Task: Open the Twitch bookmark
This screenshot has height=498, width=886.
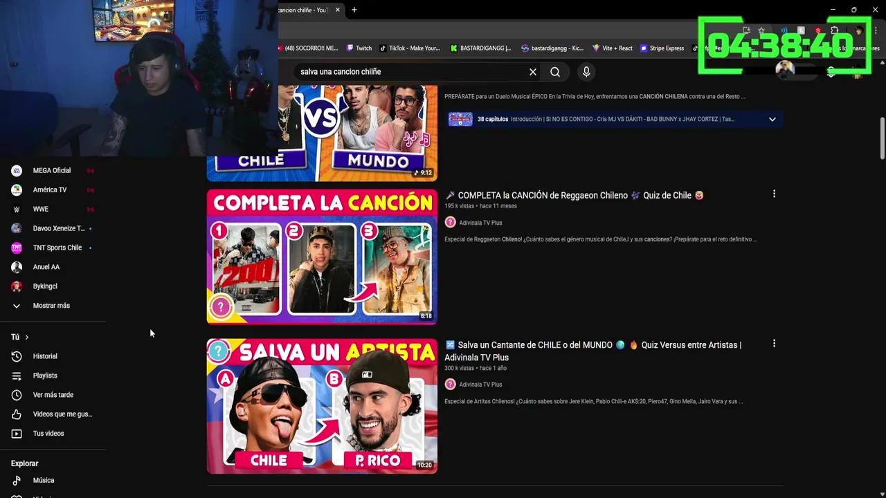Action: (x=359, y=48)
